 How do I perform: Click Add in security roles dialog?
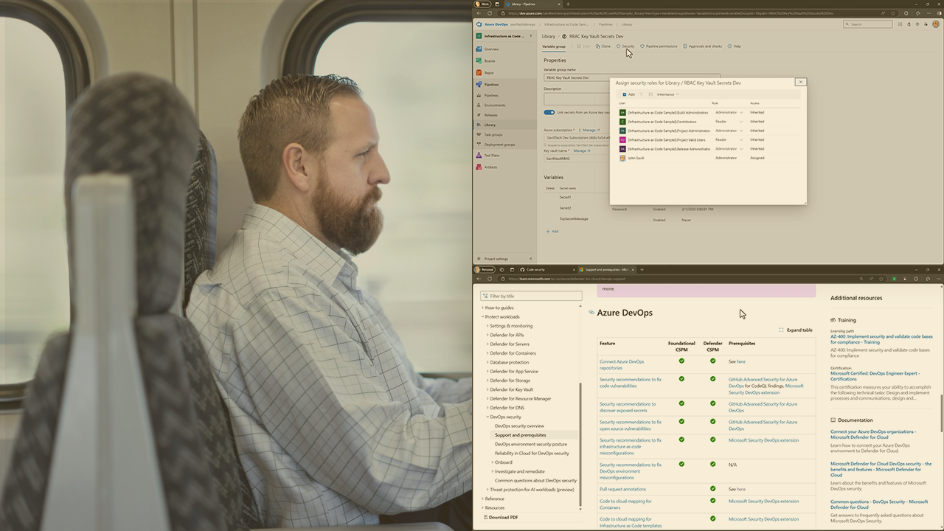point(628,94)
